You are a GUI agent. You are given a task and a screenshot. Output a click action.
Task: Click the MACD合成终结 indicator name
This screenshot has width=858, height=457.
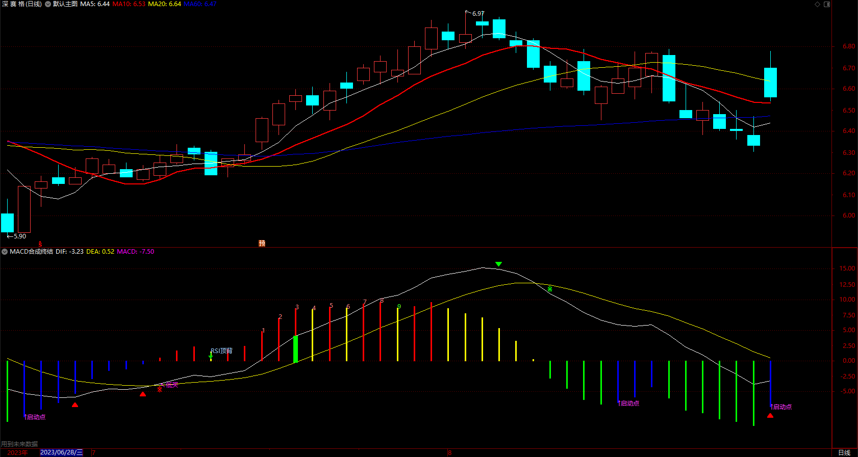point(31,252)
